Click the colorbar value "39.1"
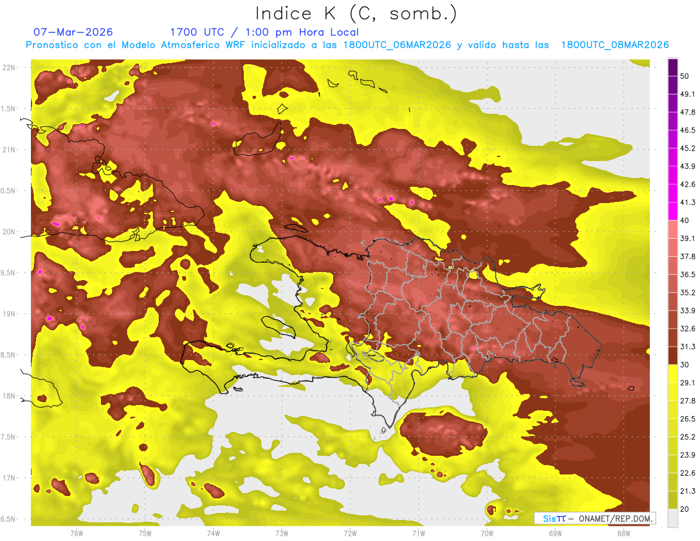700x541 pixels. (x=688, y=238)
